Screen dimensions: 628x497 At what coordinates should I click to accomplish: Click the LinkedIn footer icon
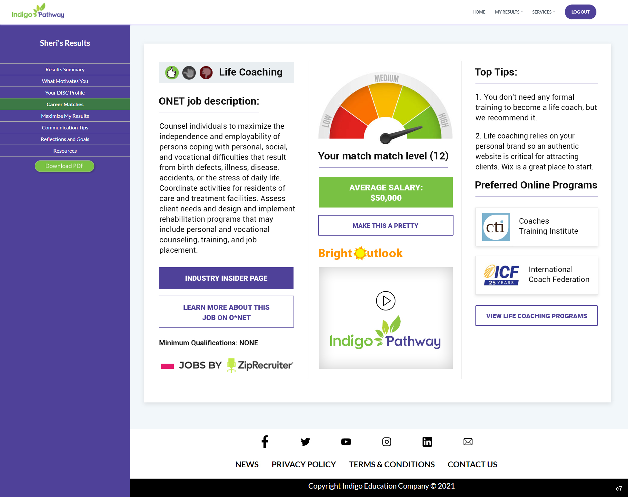[427, 442]
